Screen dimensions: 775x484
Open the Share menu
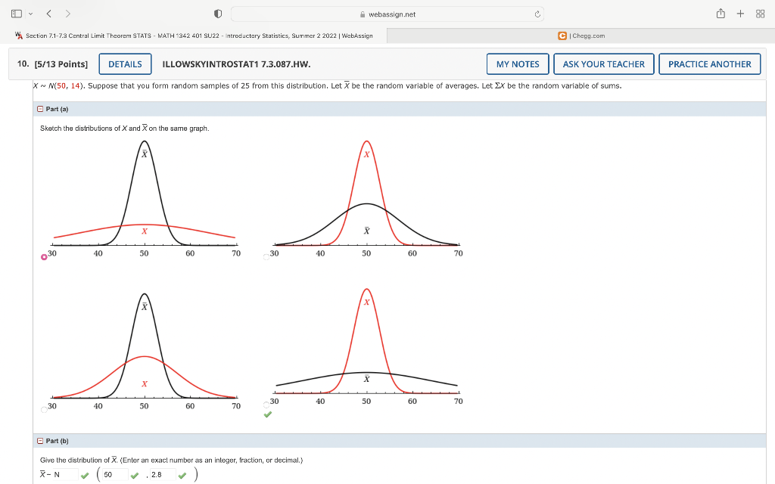[x=720, y=13]
